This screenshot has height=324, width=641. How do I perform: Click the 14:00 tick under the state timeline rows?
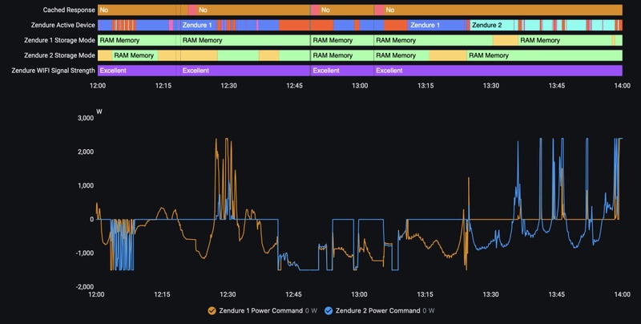pos(623,86)
